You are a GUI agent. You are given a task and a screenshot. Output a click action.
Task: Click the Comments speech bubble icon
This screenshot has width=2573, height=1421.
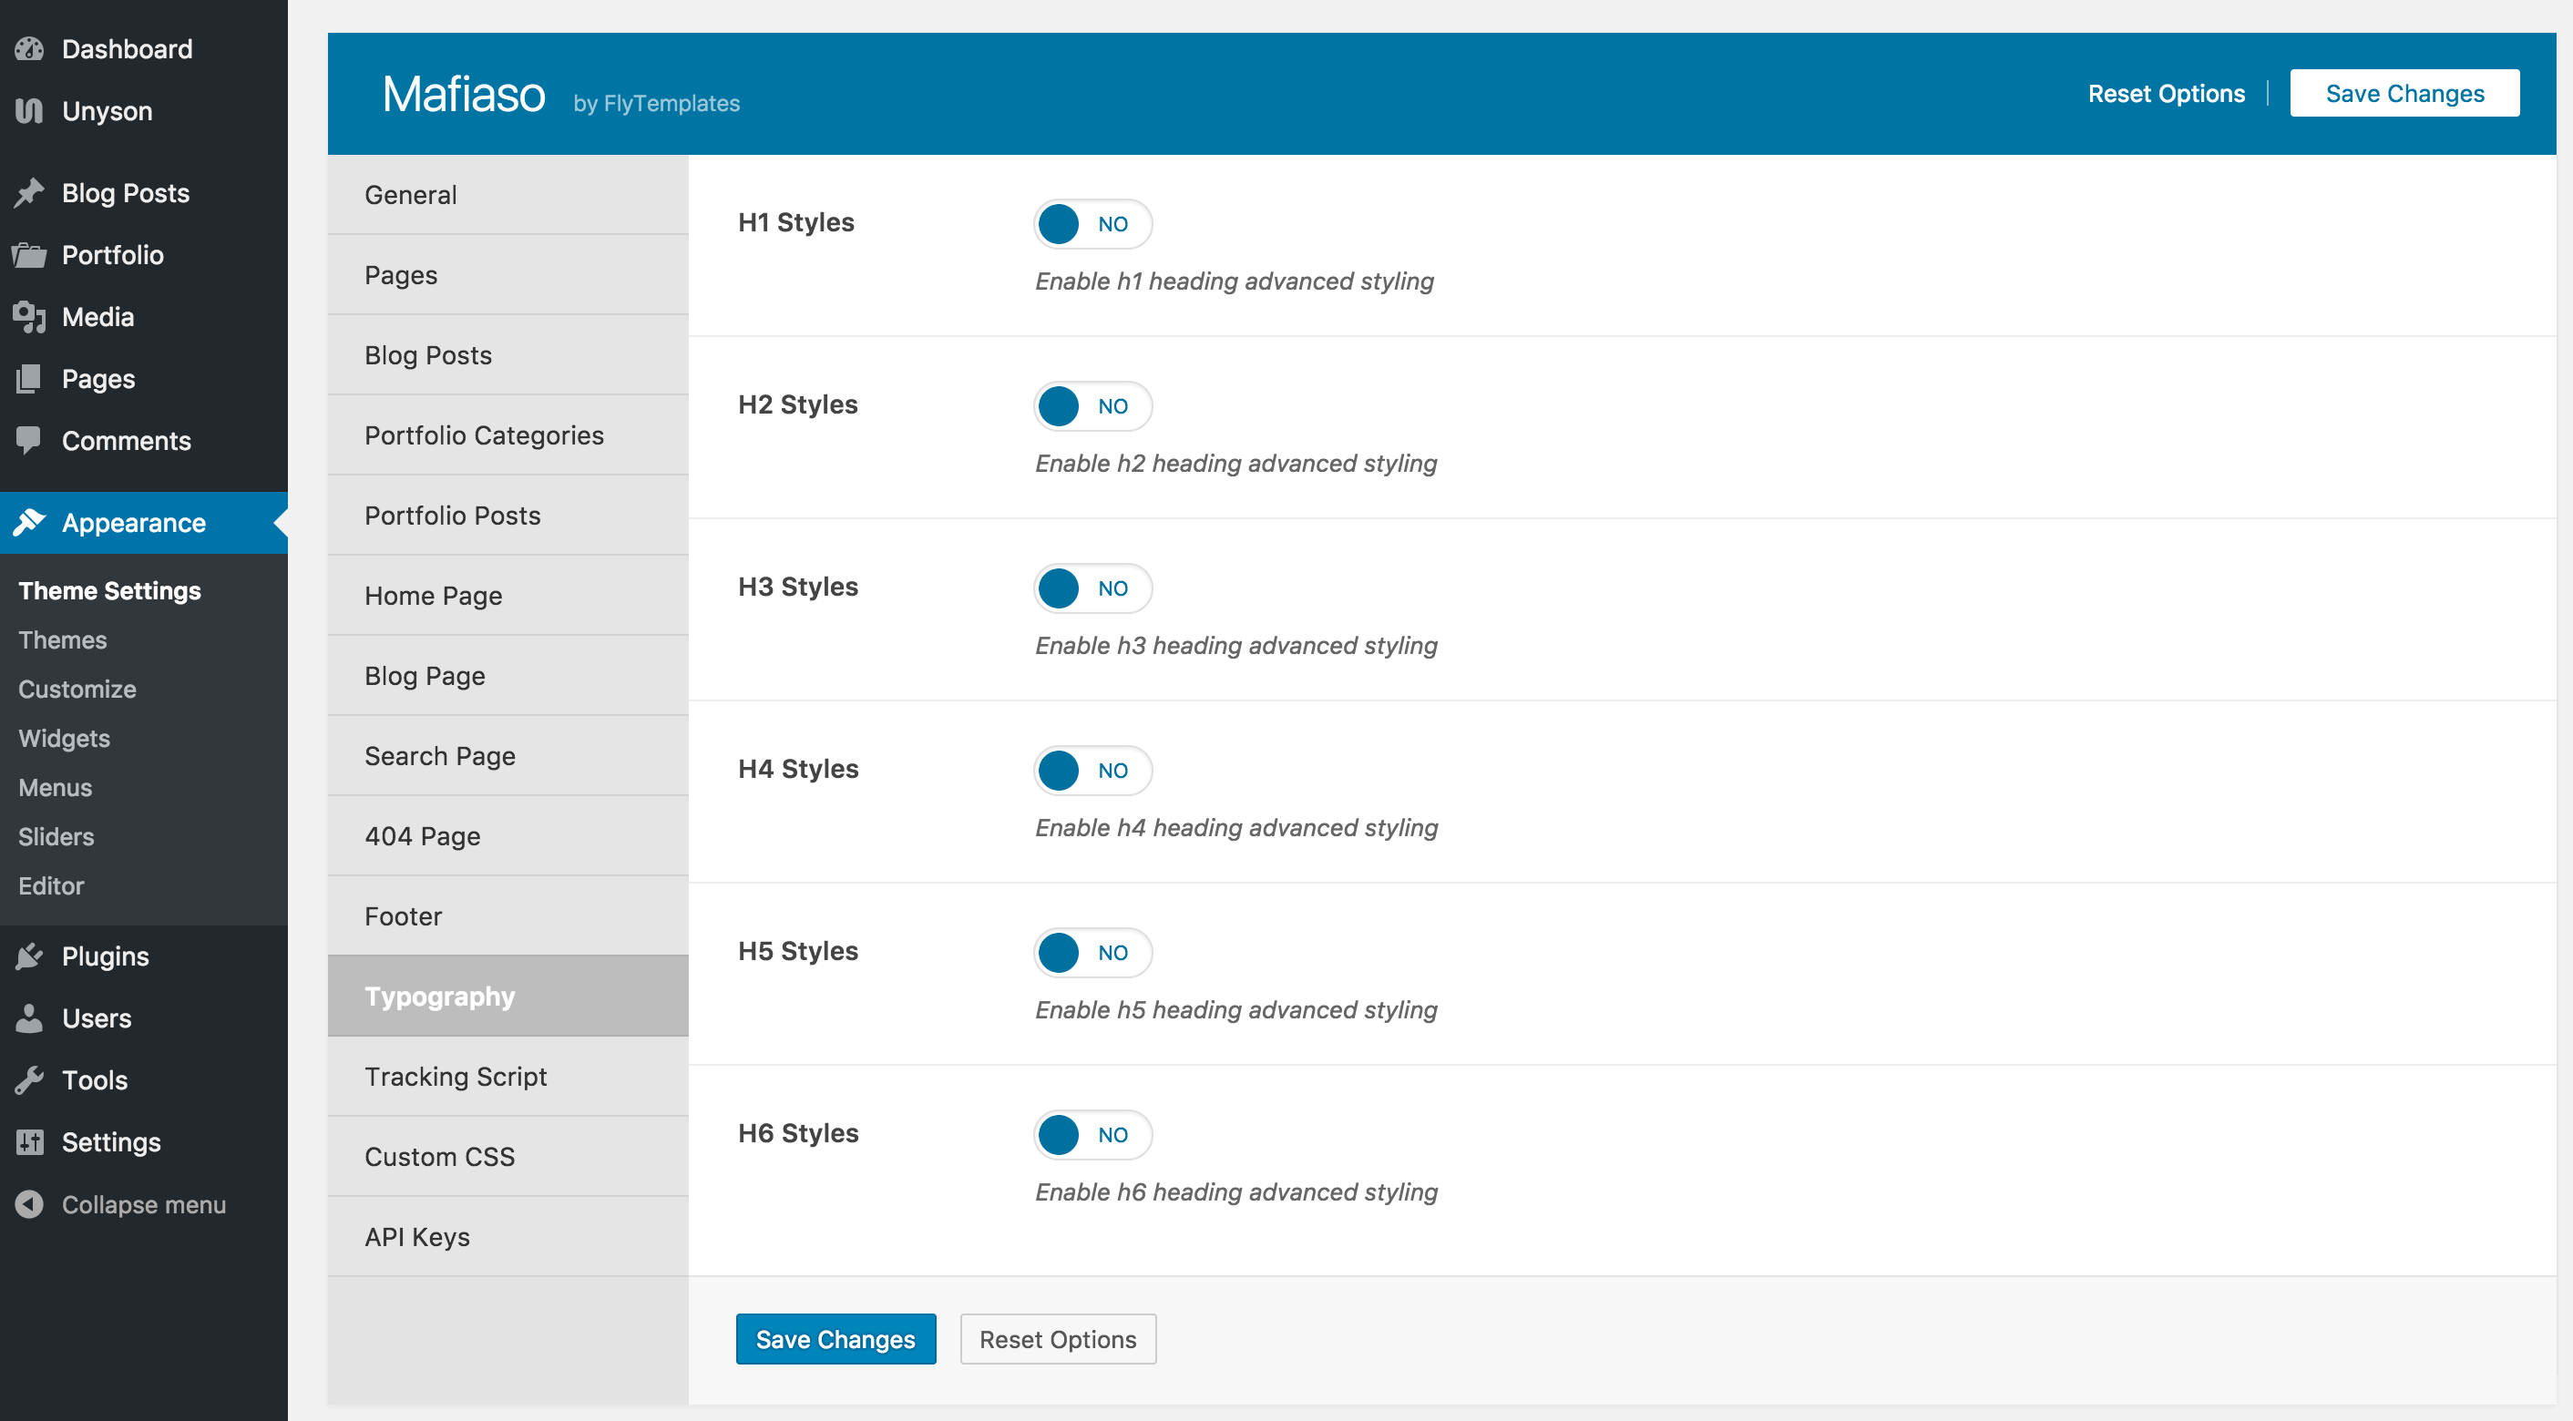(30, 440)
